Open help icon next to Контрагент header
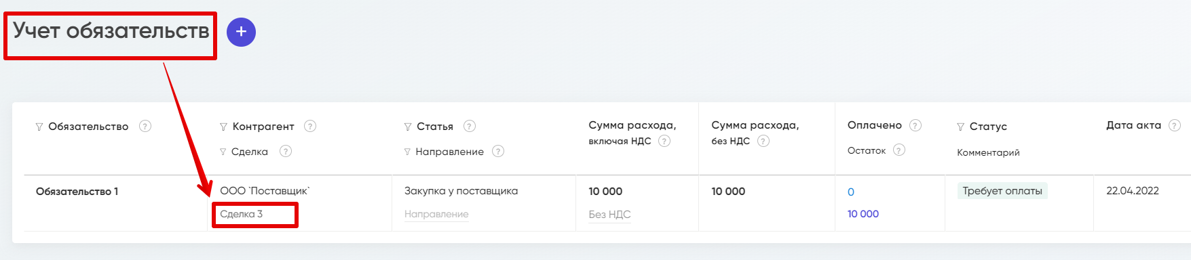 tap(310, 126)
